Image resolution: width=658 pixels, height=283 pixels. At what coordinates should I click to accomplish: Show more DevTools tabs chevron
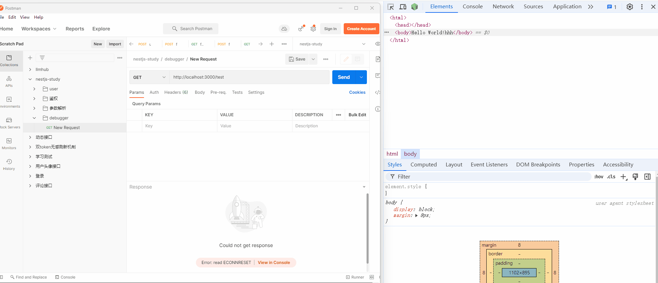click(591, 7)
